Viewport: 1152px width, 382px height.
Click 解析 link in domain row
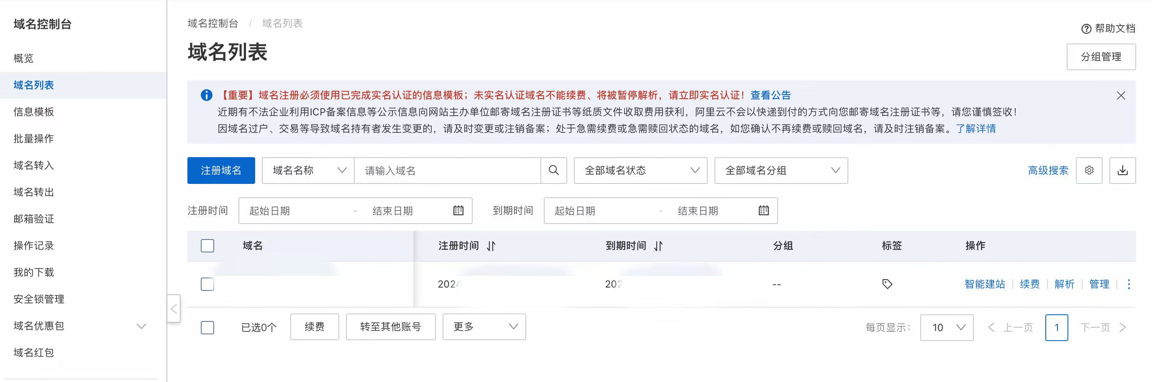(x=1064, y=284)
